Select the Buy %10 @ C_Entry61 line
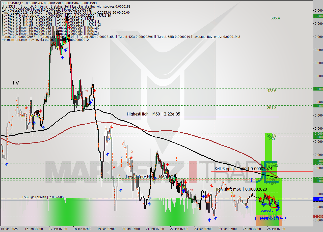323x232 pixels. pos(50,21)
